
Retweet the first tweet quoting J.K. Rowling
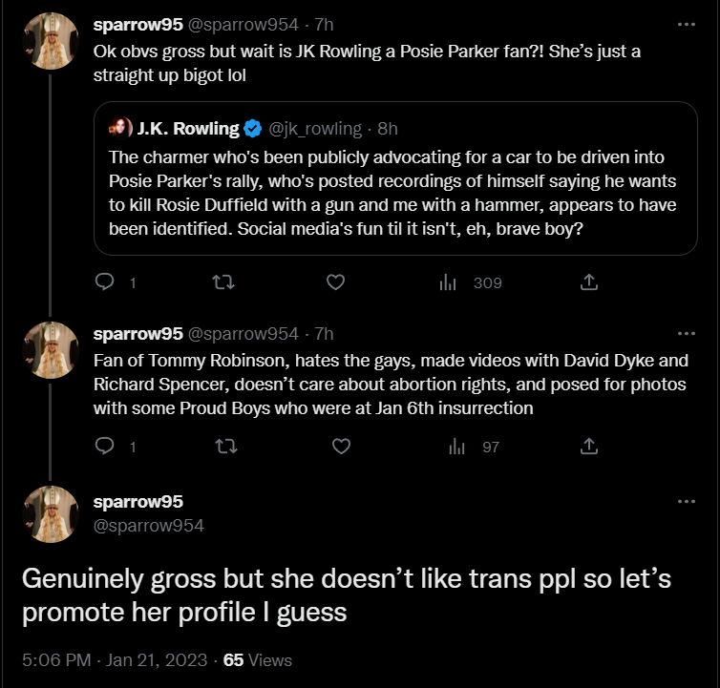[x=223, y=281]
